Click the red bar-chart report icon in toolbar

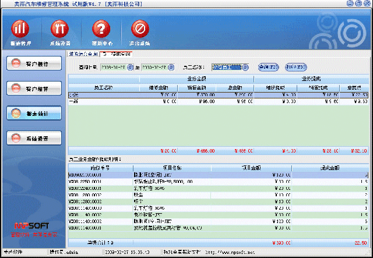20,29
